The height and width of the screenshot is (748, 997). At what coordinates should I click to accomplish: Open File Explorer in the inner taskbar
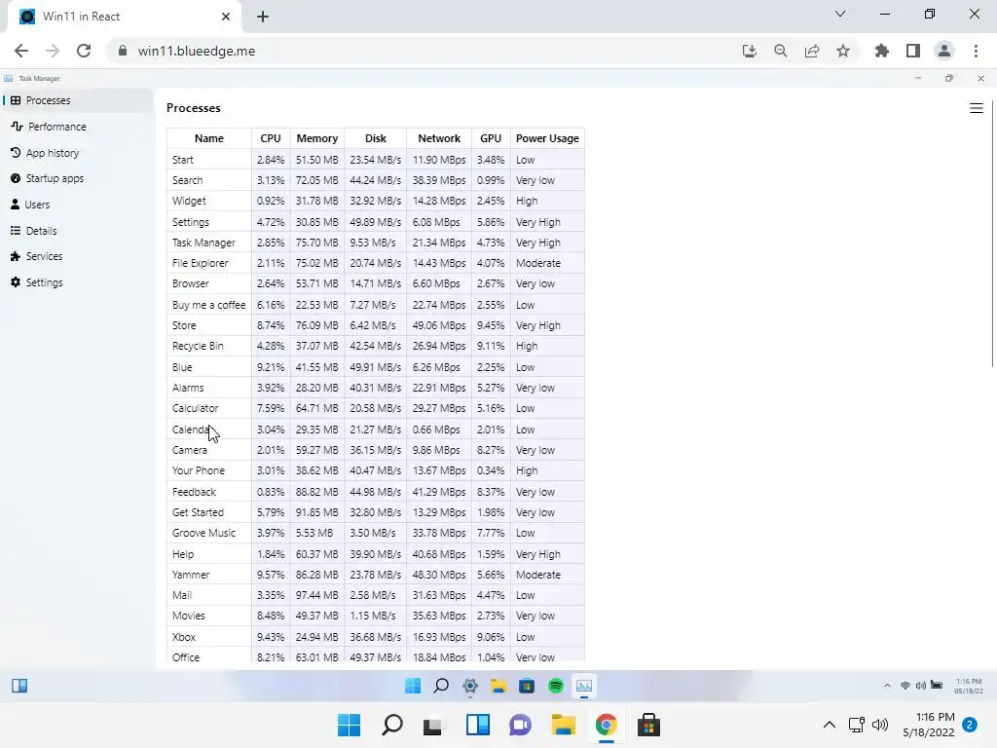(x=498, y=686)
